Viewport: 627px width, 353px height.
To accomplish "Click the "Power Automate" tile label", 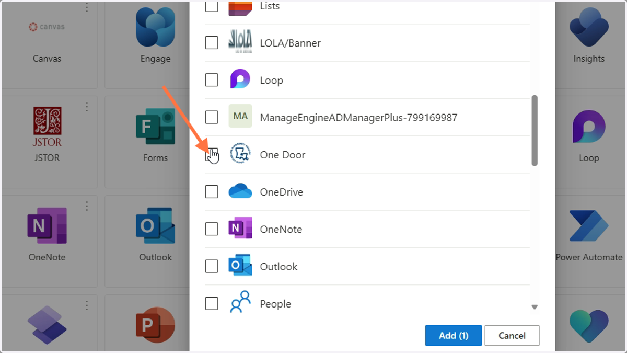I will click(589, 257).
